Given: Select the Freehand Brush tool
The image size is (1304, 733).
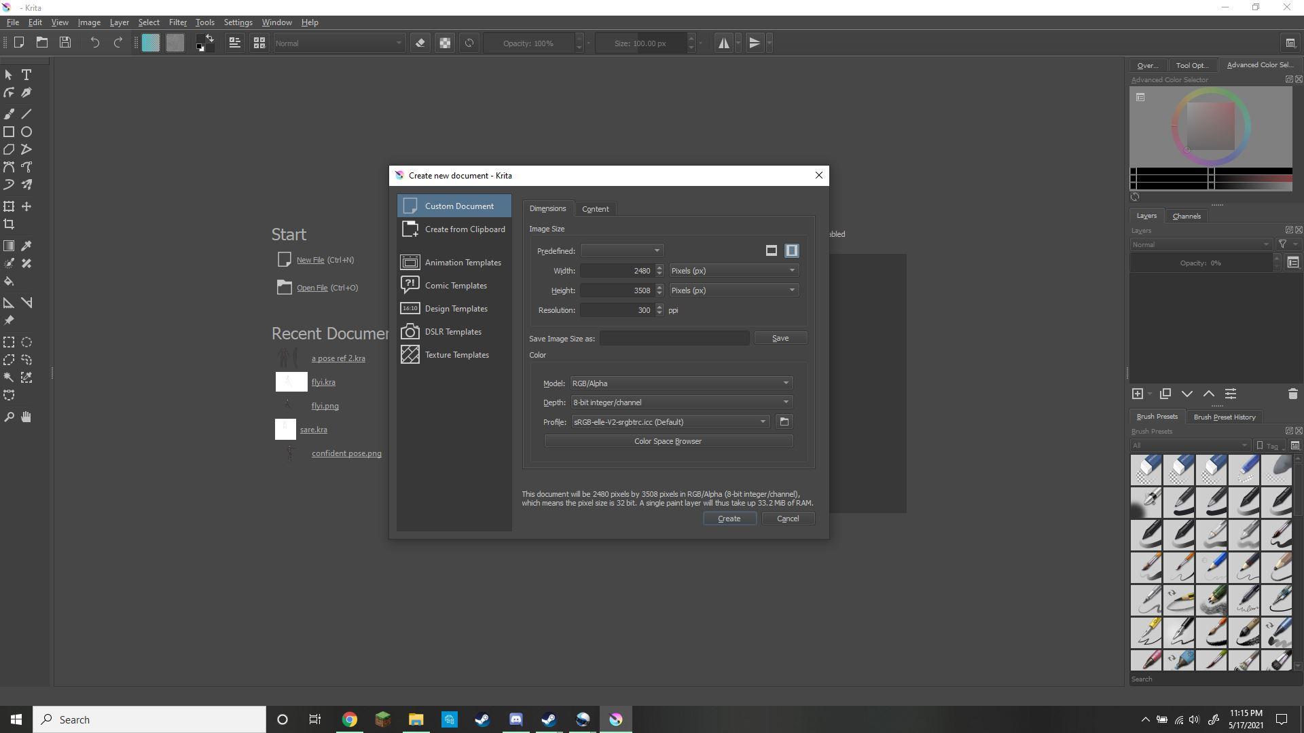Looking at the screenshot, I should tap(10, 114).
